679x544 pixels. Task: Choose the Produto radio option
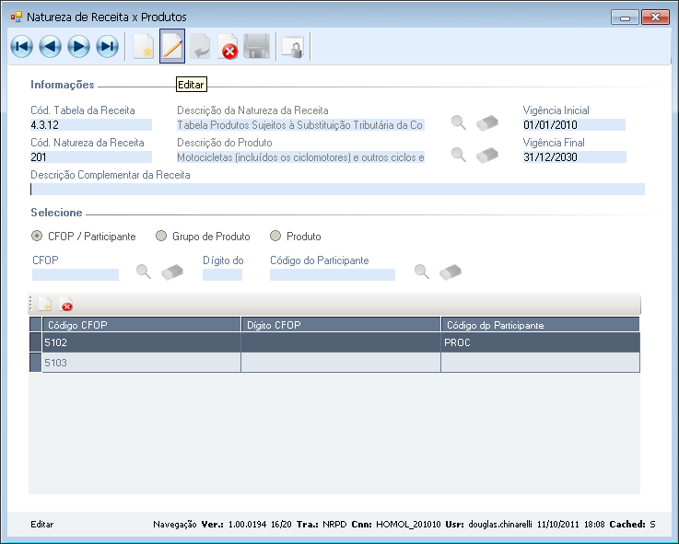click(275, 236)
